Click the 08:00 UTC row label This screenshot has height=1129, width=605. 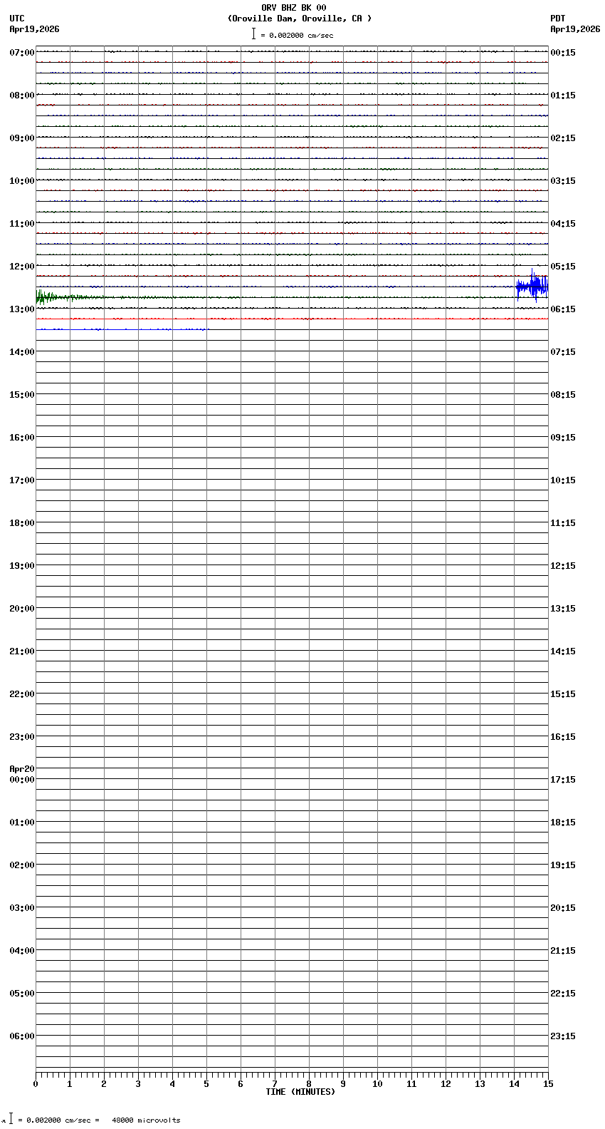coord(22,96)
